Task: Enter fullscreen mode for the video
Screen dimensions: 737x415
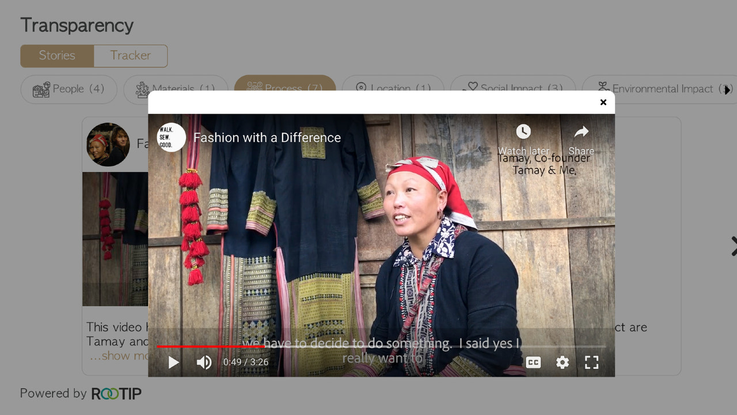Action: pyautogui.click(x=591, y=362)
